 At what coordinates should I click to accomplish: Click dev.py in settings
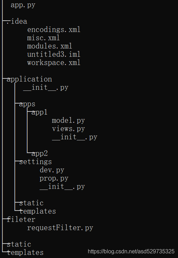point(52,170)
